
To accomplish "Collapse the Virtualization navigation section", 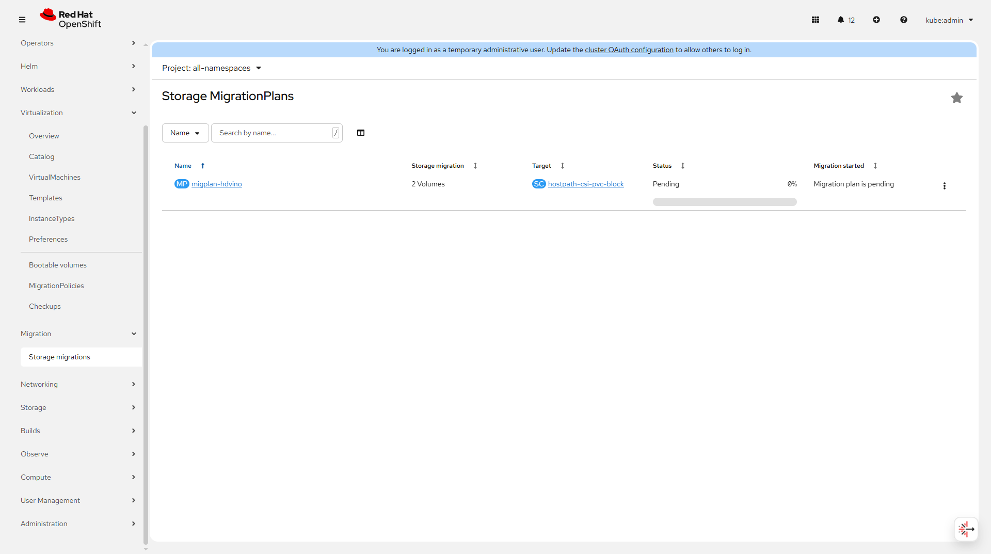I will [78, 113].
